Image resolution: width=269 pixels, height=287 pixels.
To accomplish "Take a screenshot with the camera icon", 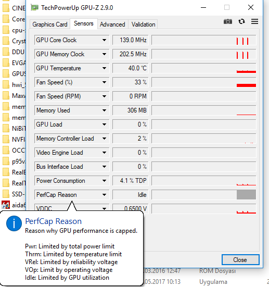I will 228,21.
